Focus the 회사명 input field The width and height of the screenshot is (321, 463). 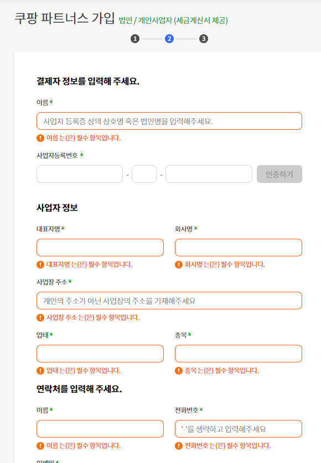239,248
